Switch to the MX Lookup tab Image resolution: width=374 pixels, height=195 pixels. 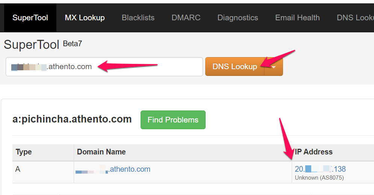pos(85,18)
